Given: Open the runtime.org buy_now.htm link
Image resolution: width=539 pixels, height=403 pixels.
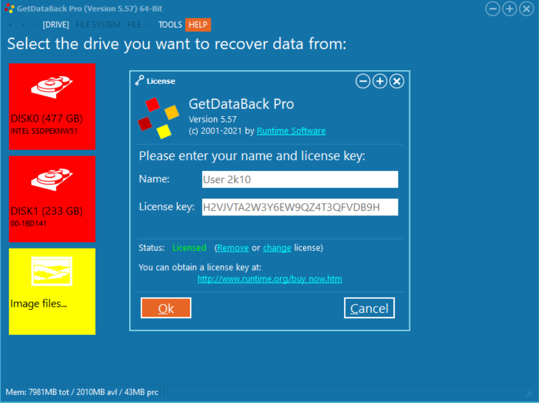Looking at the screenshot, I should coord(269,279).
